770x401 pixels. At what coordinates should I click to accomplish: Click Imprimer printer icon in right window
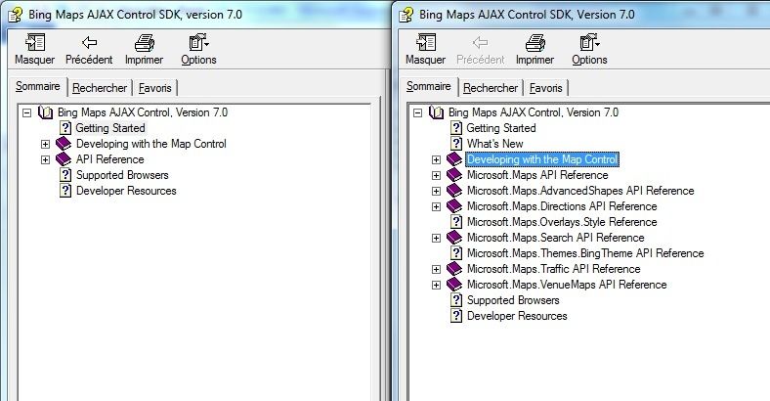click(535, 43)
